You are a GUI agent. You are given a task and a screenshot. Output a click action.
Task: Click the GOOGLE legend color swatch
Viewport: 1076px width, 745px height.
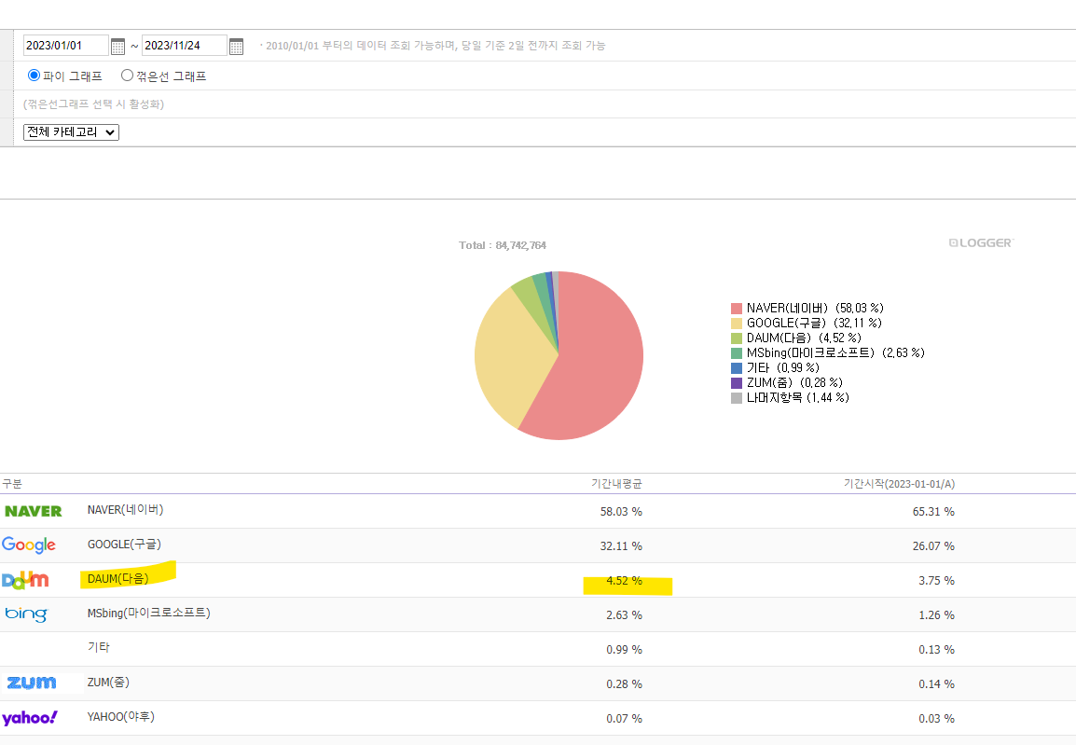tap(737, 324)
